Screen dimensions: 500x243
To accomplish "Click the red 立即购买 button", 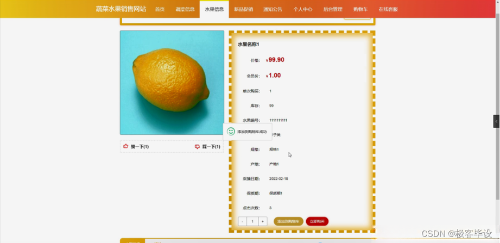I will tap(317, 221).
